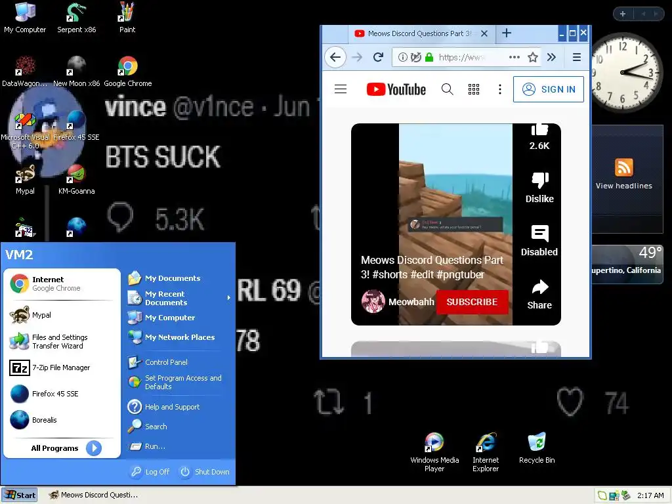672x504 pixels.
Task: Open page actions three-dots in address bar
Action: (x=514, y=57)
